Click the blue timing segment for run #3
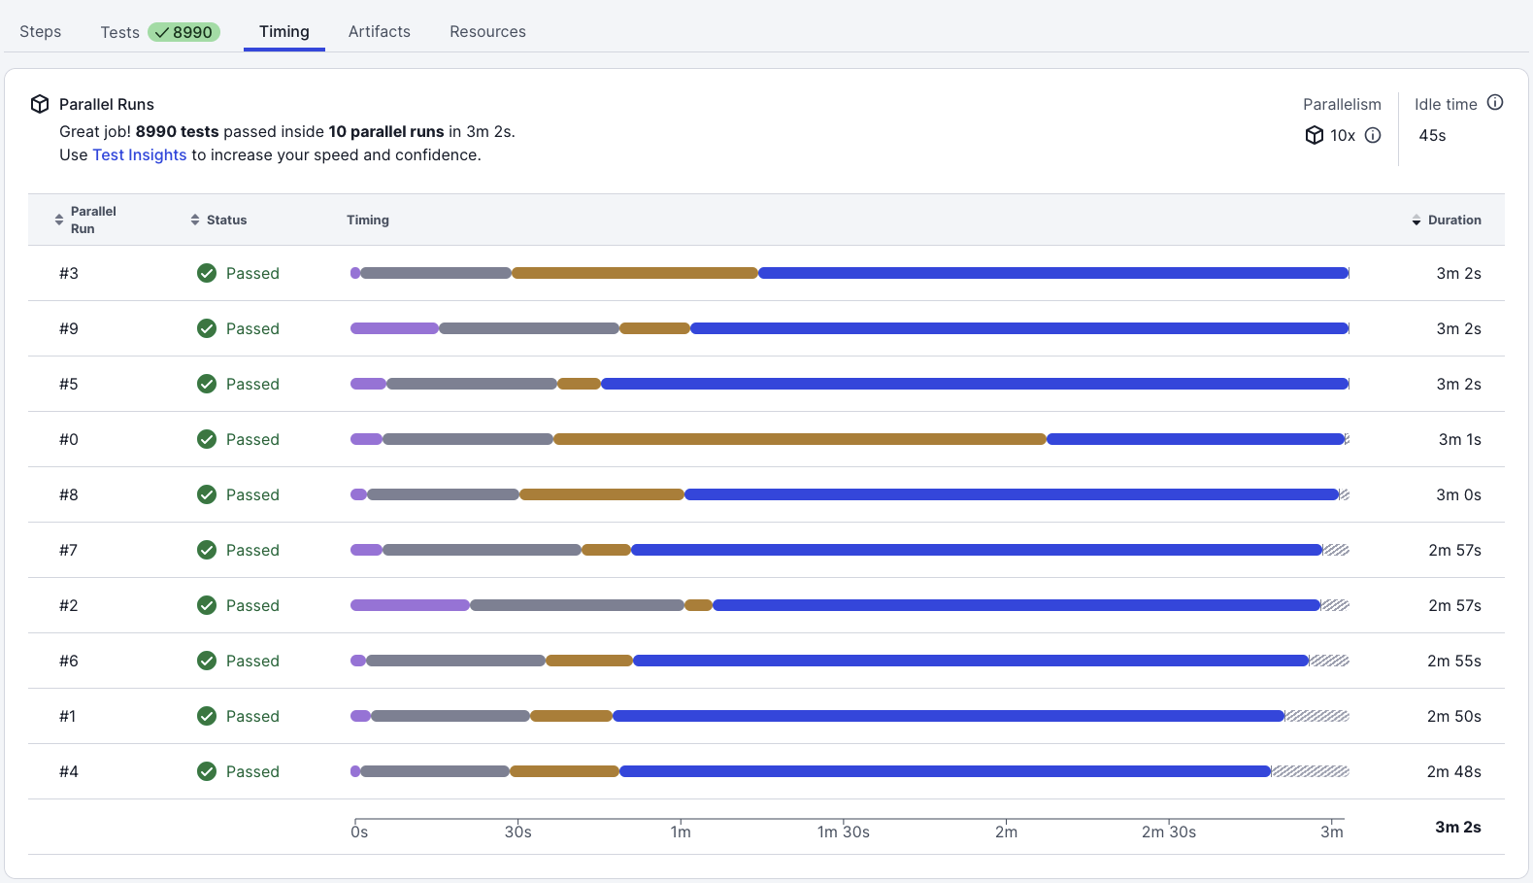The height and width of the screenshot is (883, 1533). (1053, 273)
